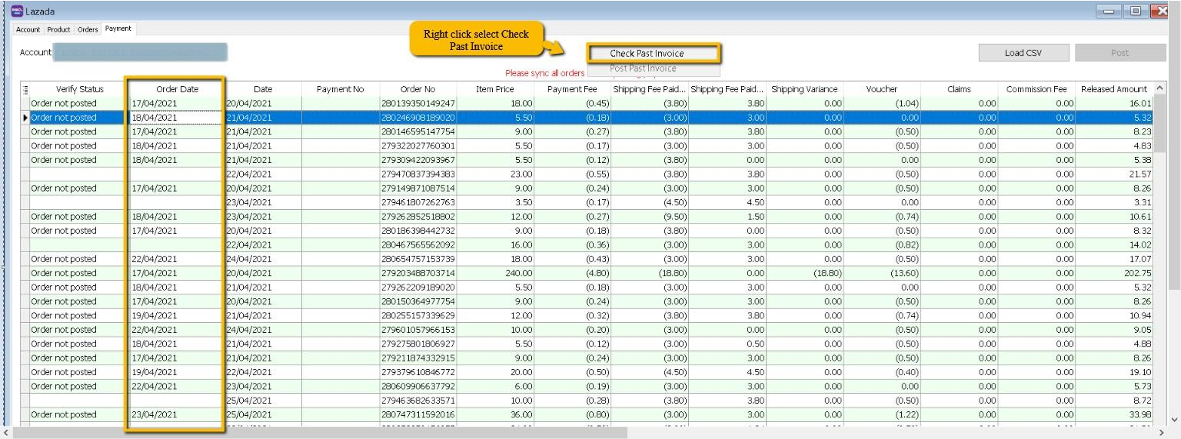Screen dimensions: 1181x439
Task: Click the grid's vertical scroll up arrow
Action: [x=1159, y=89]
